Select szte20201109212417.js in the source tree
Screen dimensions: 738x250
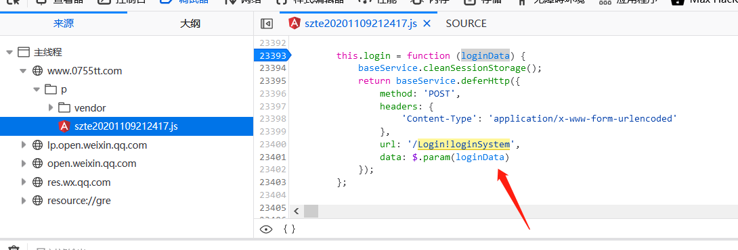pos(127,126)
